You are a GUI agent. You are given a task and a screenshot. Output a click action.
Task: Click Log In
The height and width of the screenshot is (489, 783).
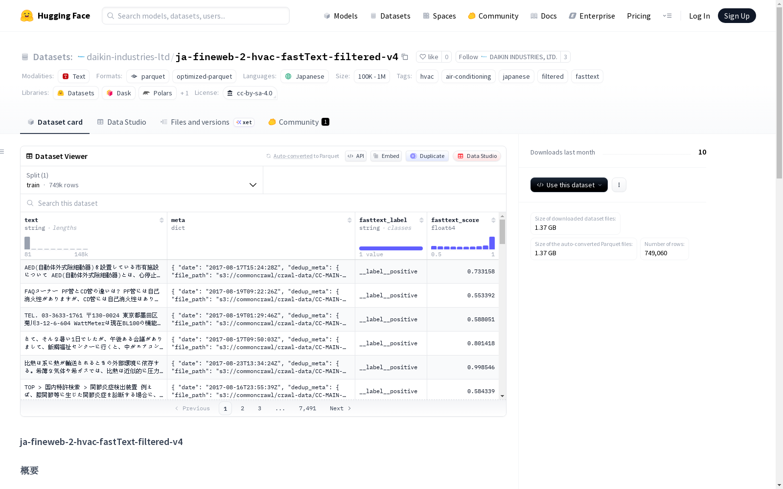tap(699, 16)
